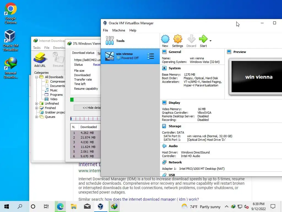This screenshot has width=282, height=212.
Task: Select the Video category in IDM
Action: pyautogui.click(x=54, y=99)
